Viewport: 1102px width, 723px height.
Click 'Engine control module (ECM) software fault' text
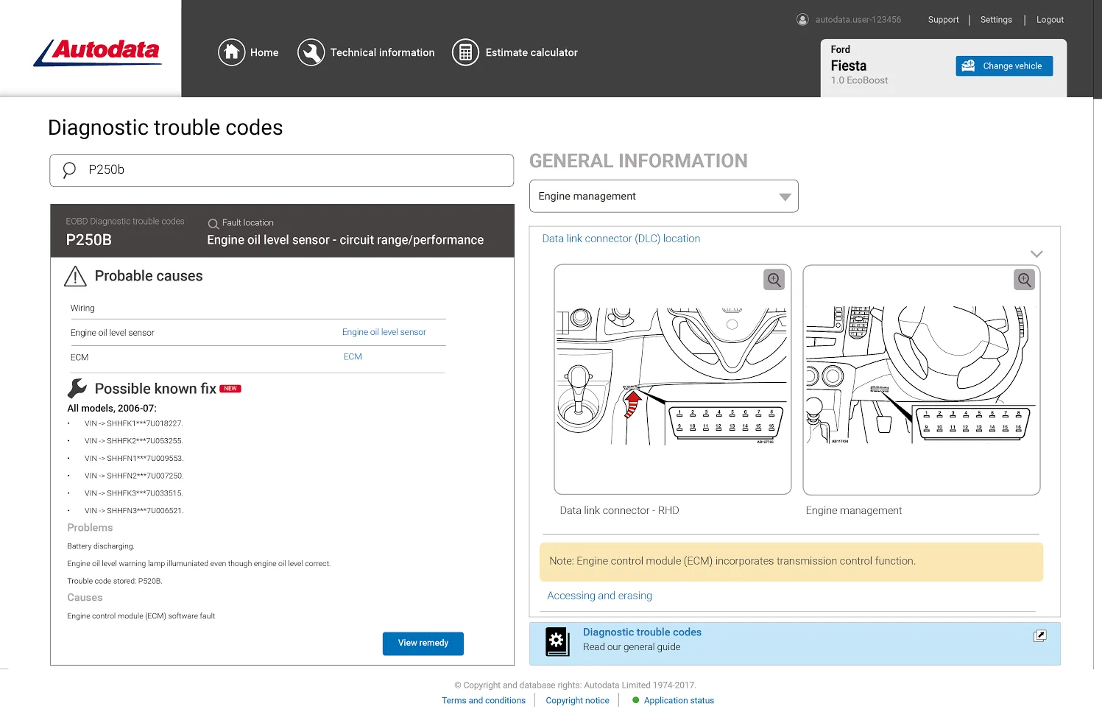tap(141, 616)
